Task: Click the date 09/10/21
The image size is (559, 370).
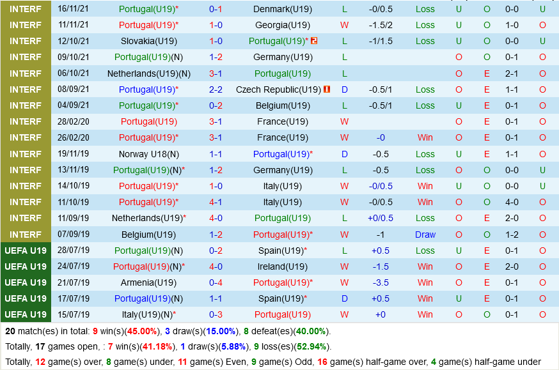Action: pyautogui.click(x=74, y=57)
